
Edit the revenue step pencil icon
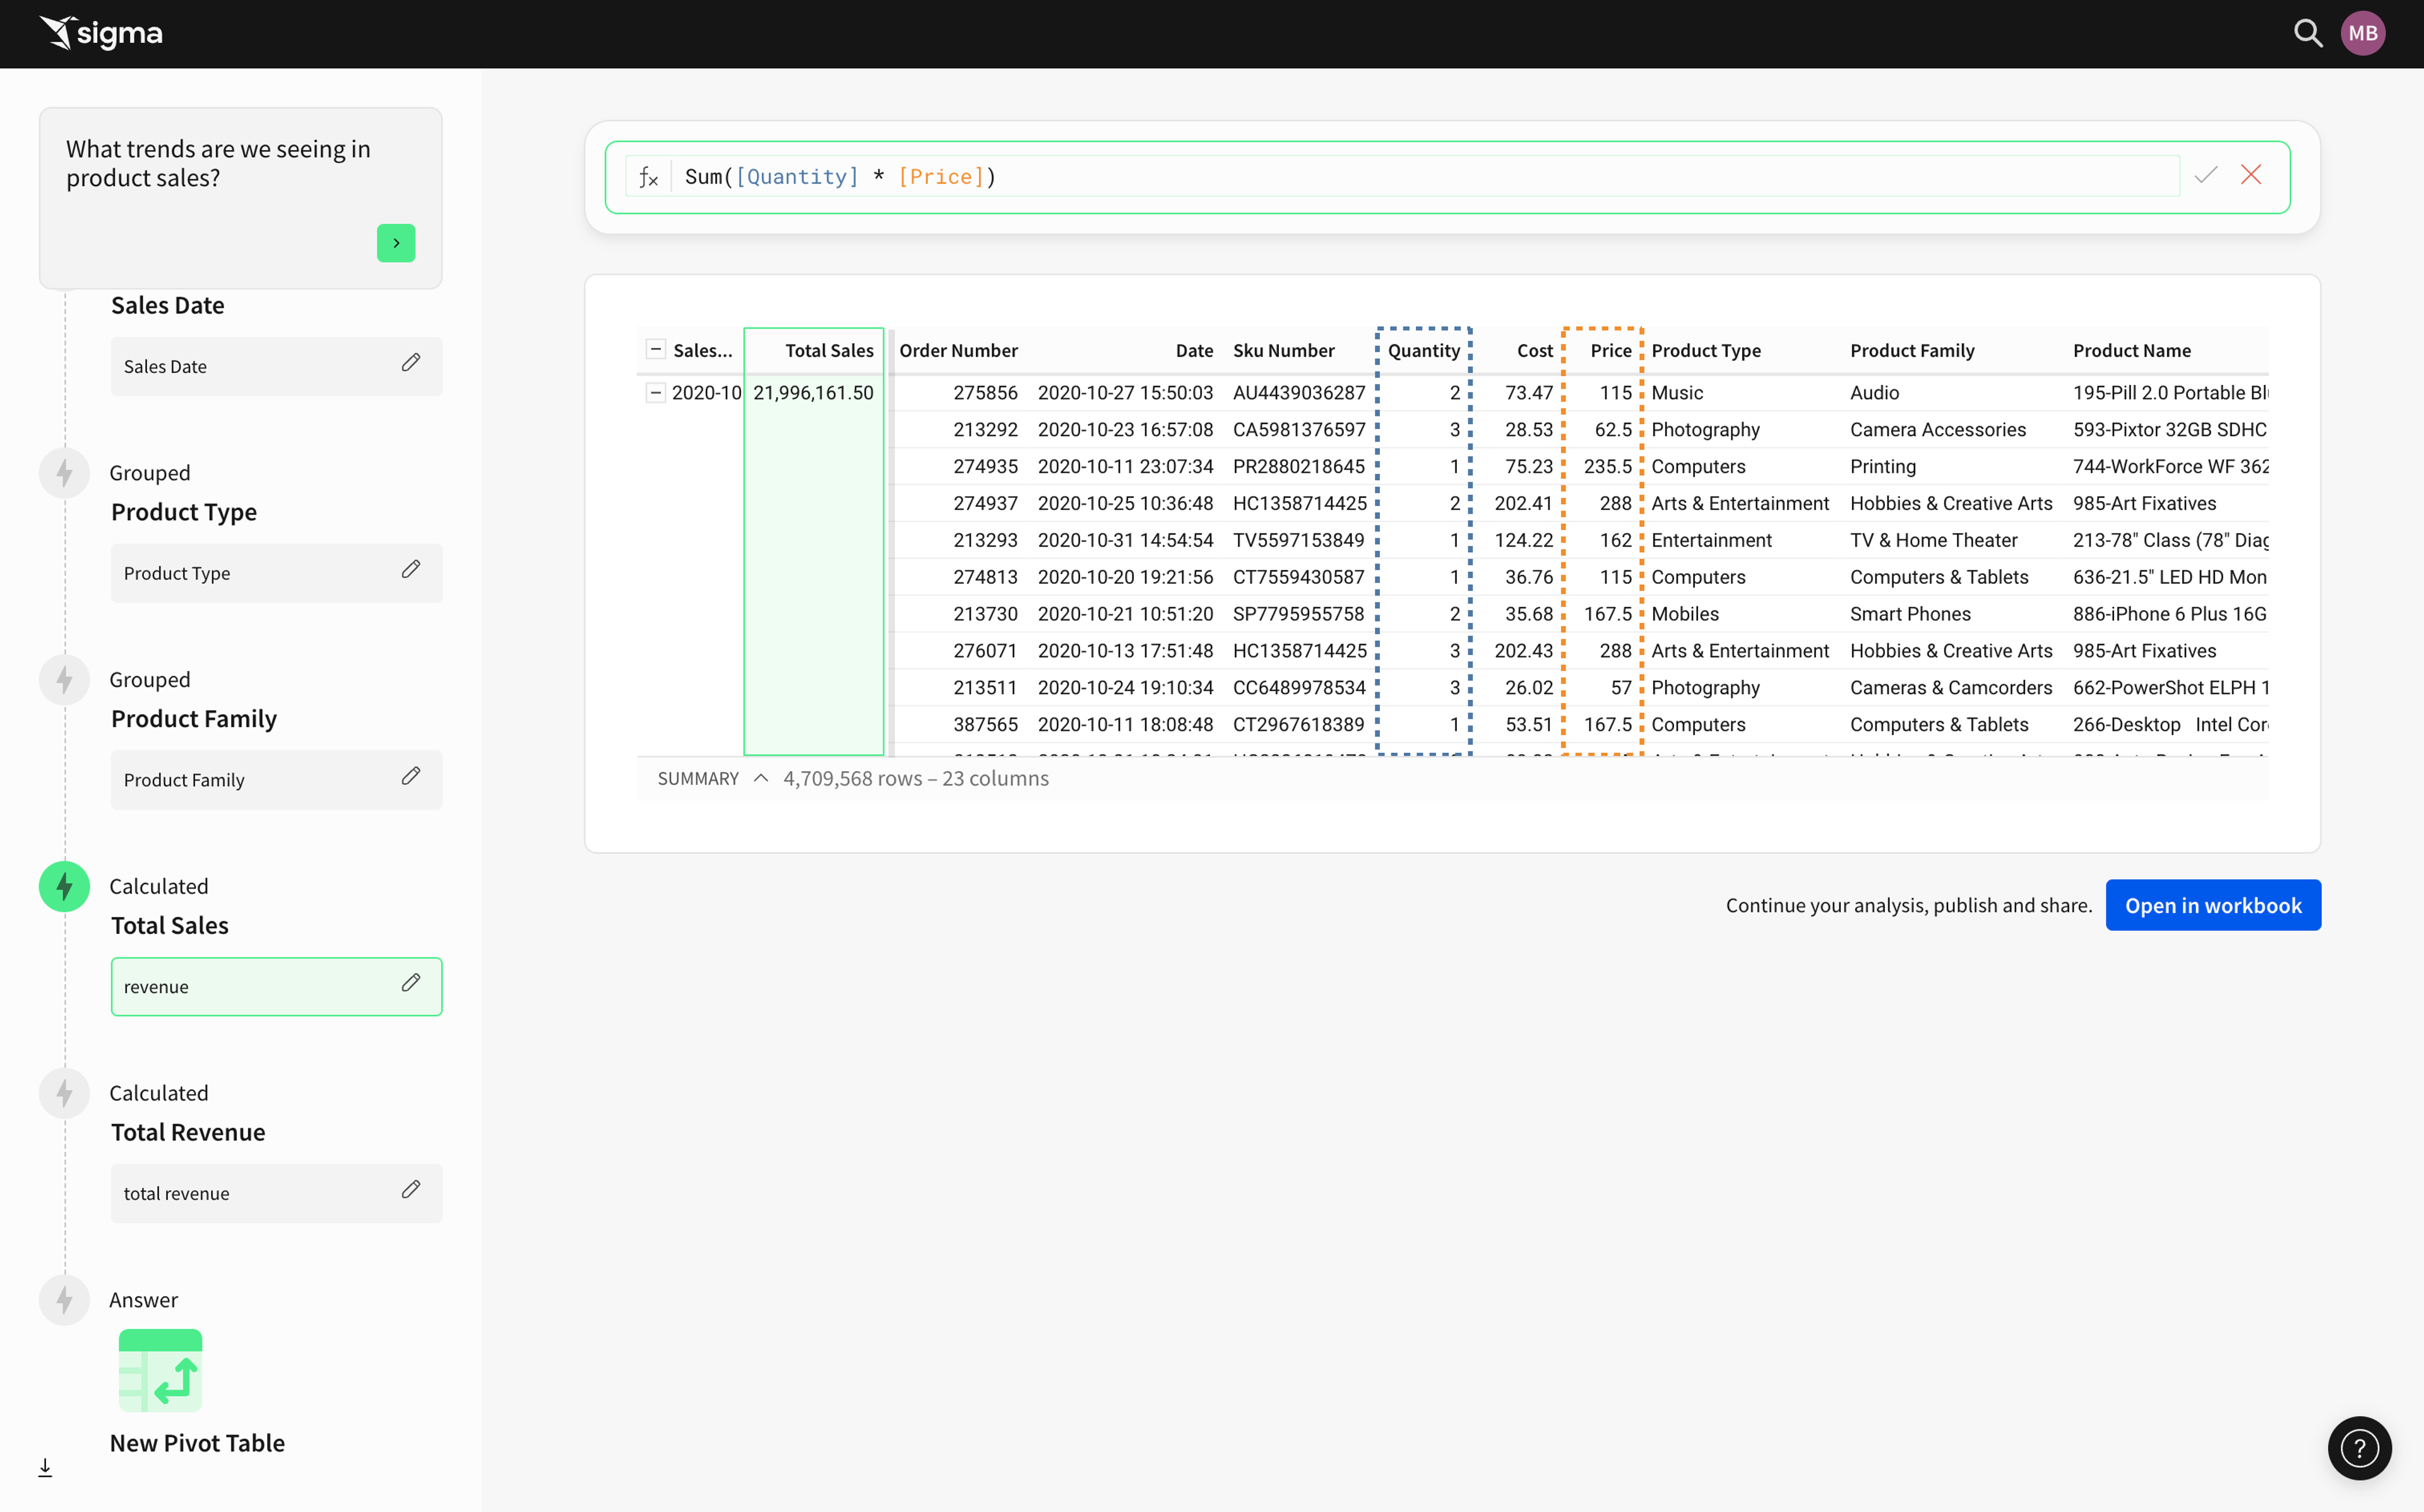411,984
